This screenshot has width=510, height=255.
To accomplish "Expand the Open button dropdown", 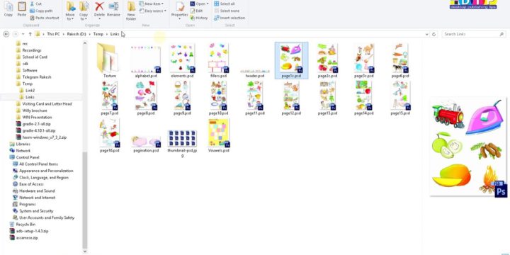I will point(207,4).
